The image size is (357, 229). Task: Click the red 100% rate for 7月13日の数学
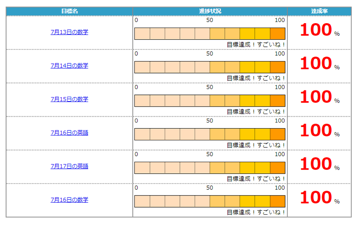pyautogui.click(x=316, y=30)
